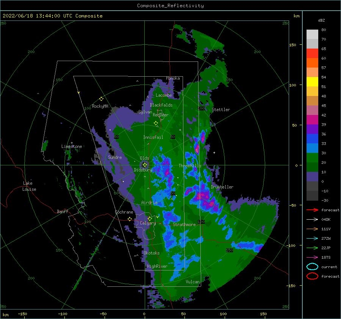Click the magenta 18TS arrow icon
The image size is (341, 319).
click(x=312, y=258)
